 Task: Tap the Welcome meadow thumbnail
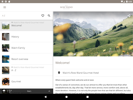tap(6, 26)
